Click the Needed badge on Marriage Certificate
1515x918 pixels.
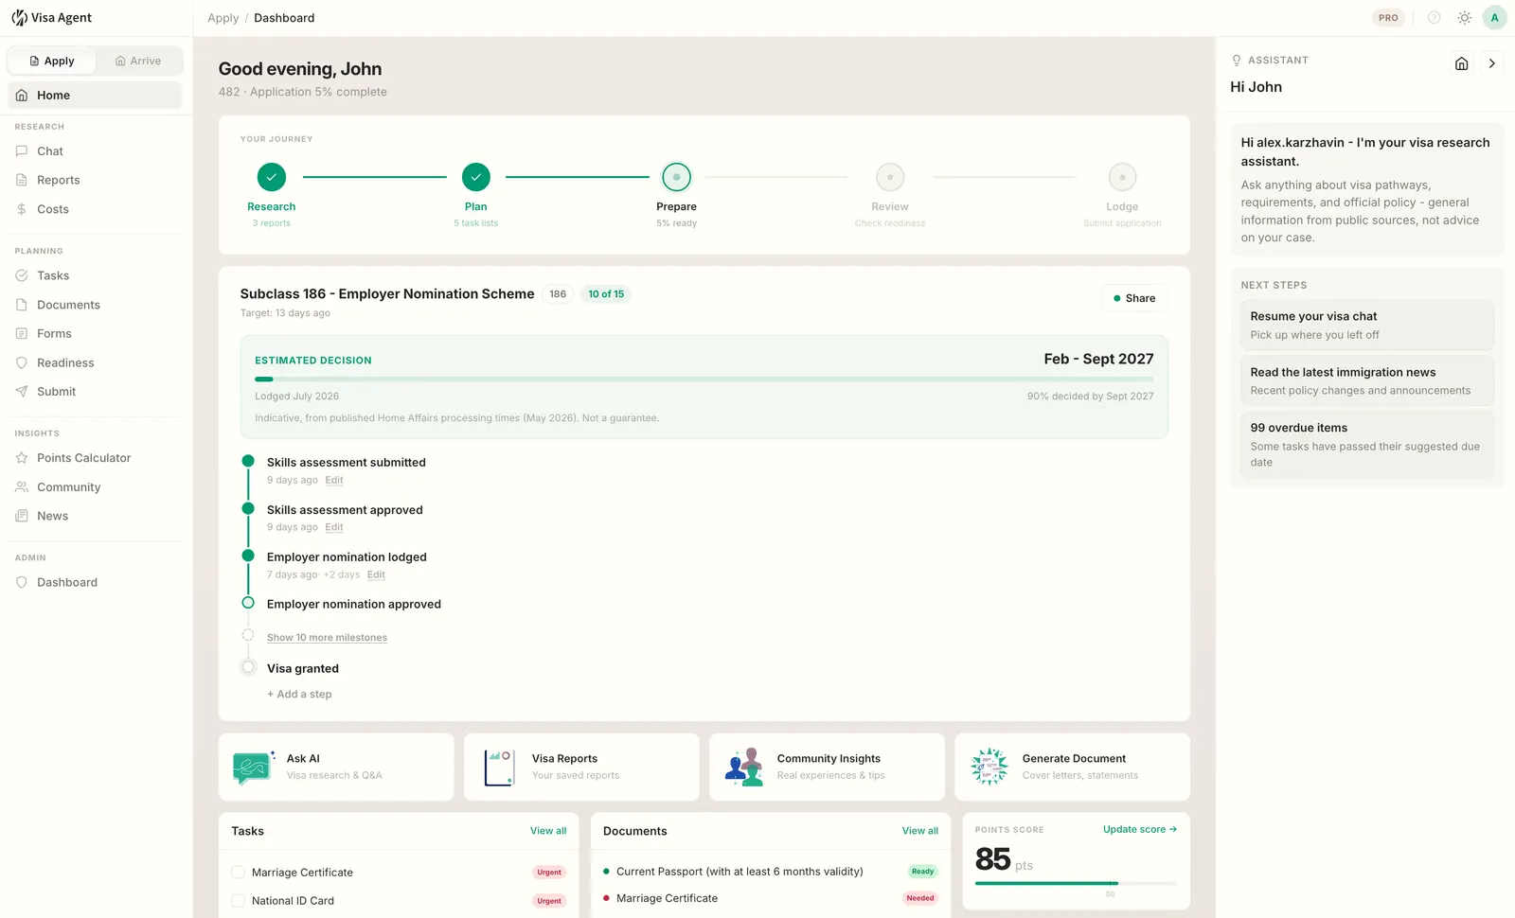point(920,898)
